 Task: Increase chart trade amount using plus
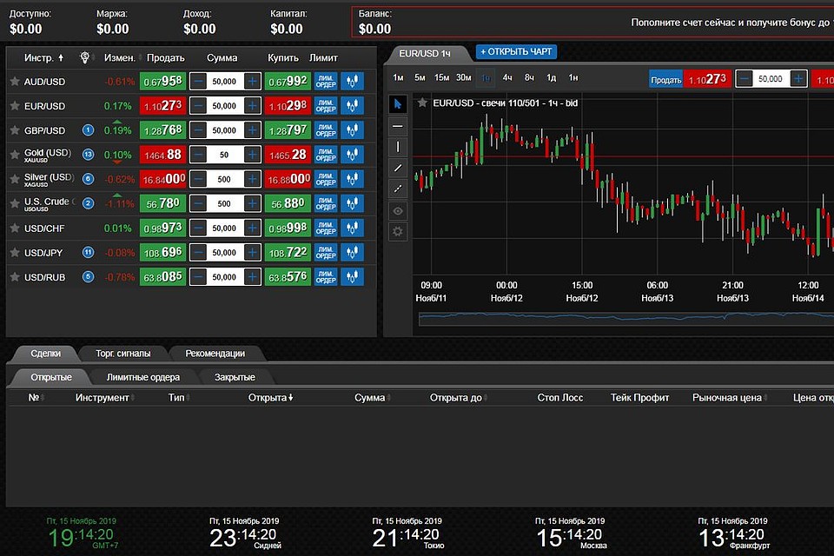(x=798, y=79)
